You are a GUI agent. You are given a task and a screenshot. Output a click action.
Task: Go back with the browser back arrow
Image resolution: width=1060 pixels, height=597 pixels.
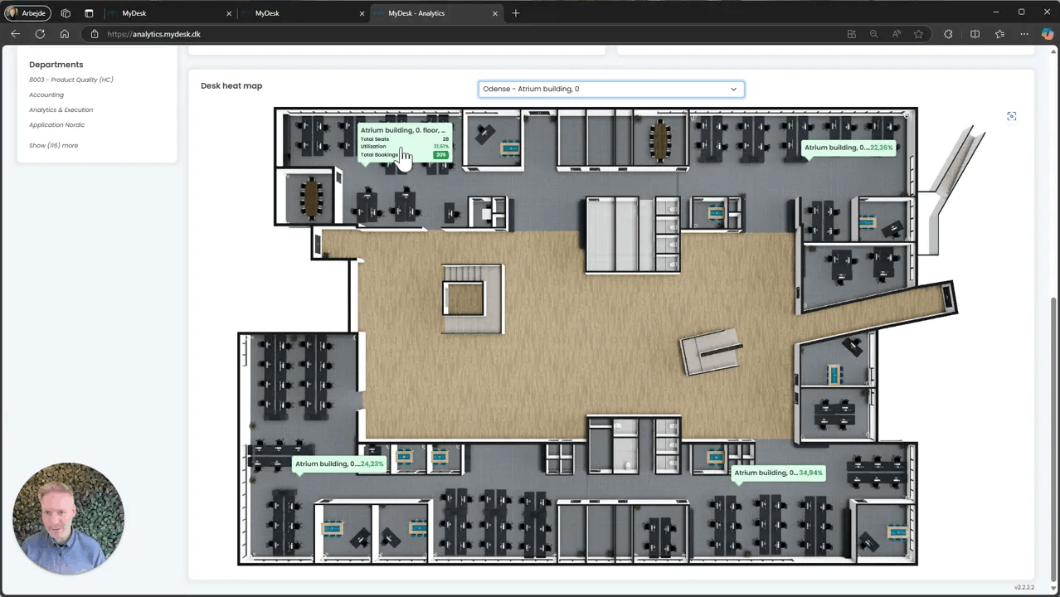16,34
